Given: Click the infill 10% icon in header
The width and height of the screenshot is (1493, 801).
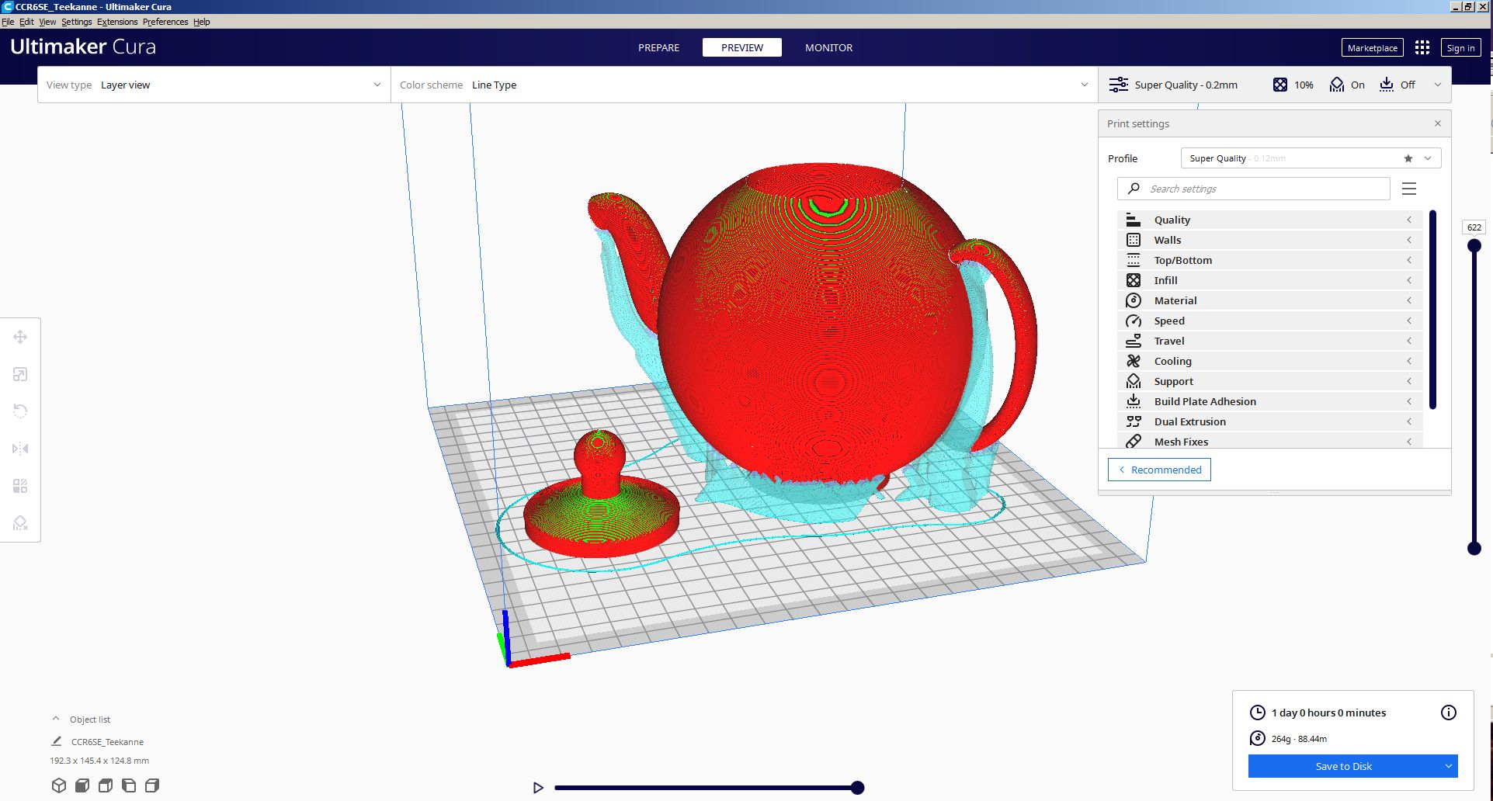Looking at the screenshot, I should (1280, 85).
